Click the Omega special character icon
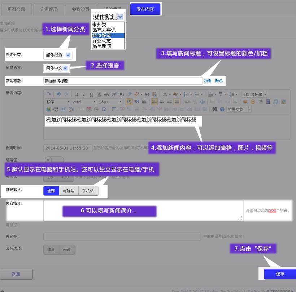The image size is (296, 292). pos(104,109)
